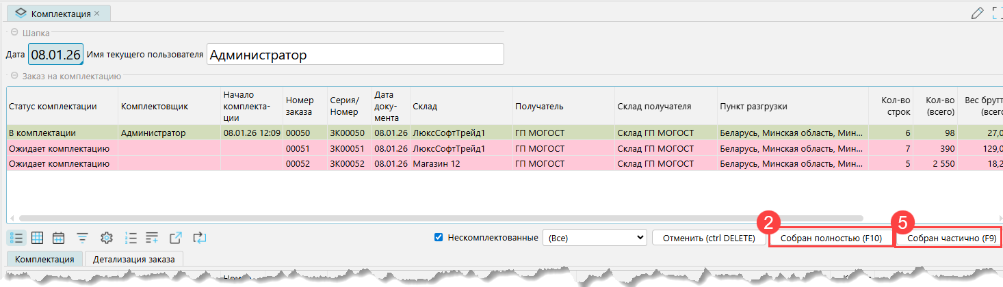Click the grid table view icon

click(x=38, y=238)
